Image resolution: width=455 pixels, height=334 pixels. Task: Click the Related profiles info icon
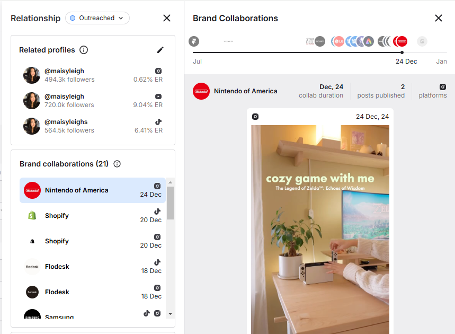(84, 50)
